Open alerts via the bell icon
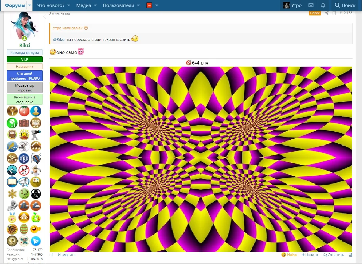This screenshot has height=264, width=362. tap(323, 5)
